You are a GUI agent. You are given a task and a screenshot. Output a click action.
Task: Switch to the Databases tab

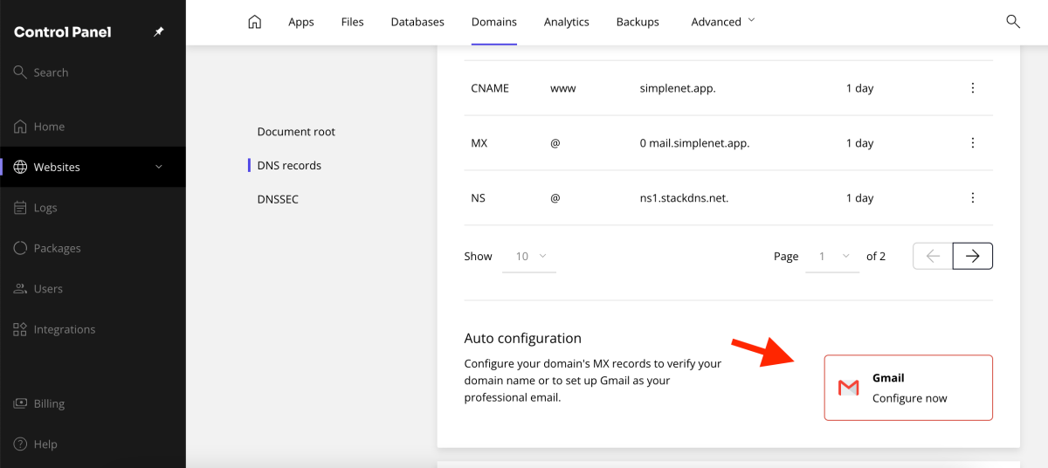(x=417, y=22)
